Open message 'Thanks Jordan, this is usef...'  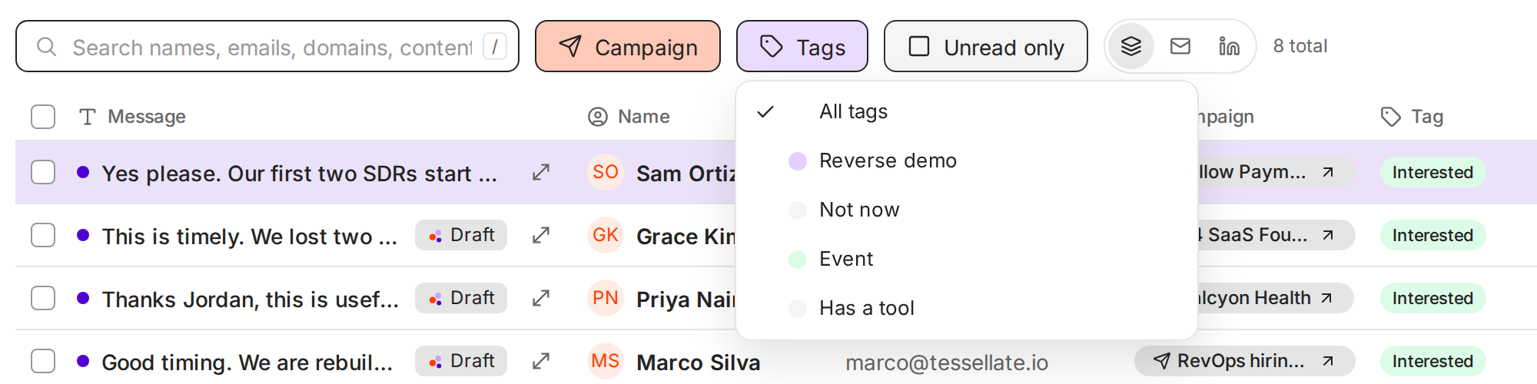click(251, 300)
